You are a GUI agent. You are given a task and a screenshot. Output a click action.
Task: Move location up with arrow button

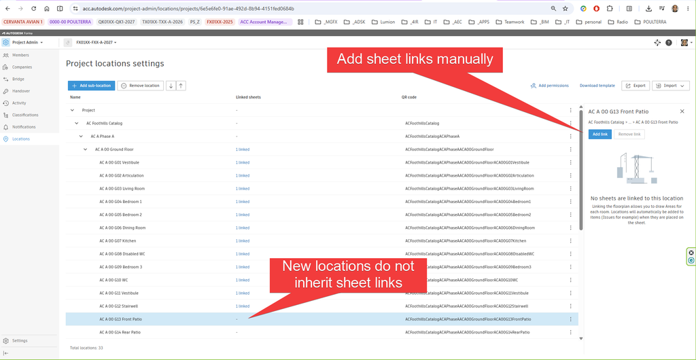pyautogui.click(x=181, y=86)
